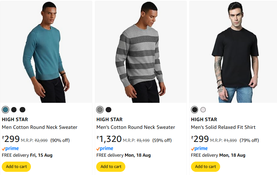Click the Prime logo under the striped sweater
The width and height of the screenshot is (277, 175).
point(105,149)
